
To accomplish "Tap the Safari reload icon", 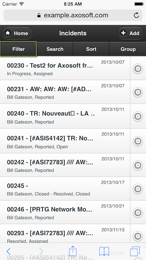I will click(136, 15).
